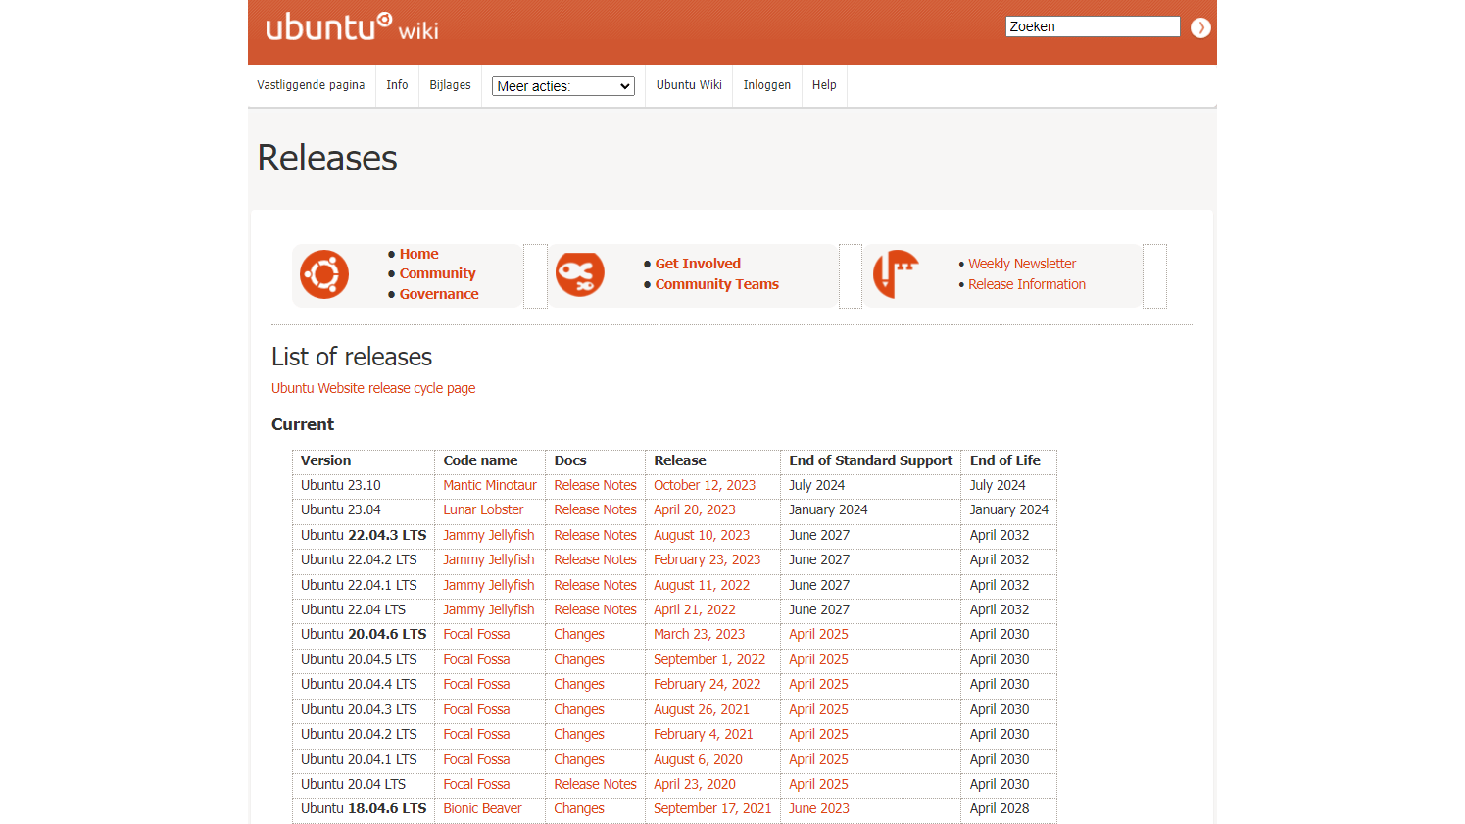Follow the Get Involved link
Viewport: 1465px width, 824px height.
(x=698, y=264)
